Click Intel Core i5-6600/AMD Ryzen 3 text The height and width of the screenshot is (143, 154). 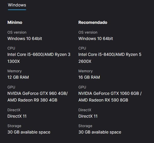[x=39, y=55]
